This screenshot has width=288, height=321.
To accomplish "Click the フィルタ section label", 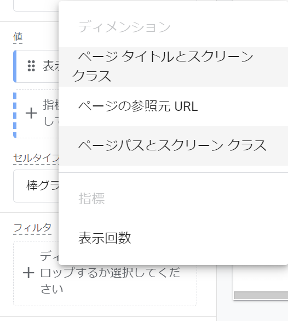I will 32,228.
